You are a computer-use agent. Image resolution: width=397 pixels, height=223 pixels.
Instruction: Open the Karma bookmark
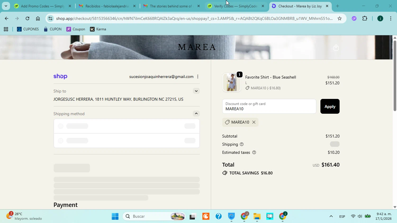coord(98,29)
